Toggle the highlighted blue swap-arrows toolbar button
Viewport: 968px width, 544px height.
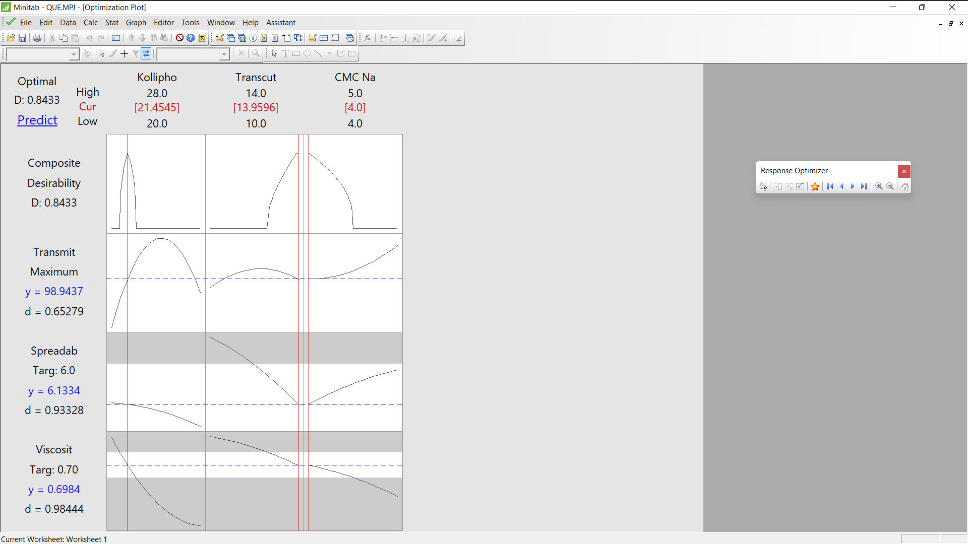pyautogui.click(x=146, y=53)
